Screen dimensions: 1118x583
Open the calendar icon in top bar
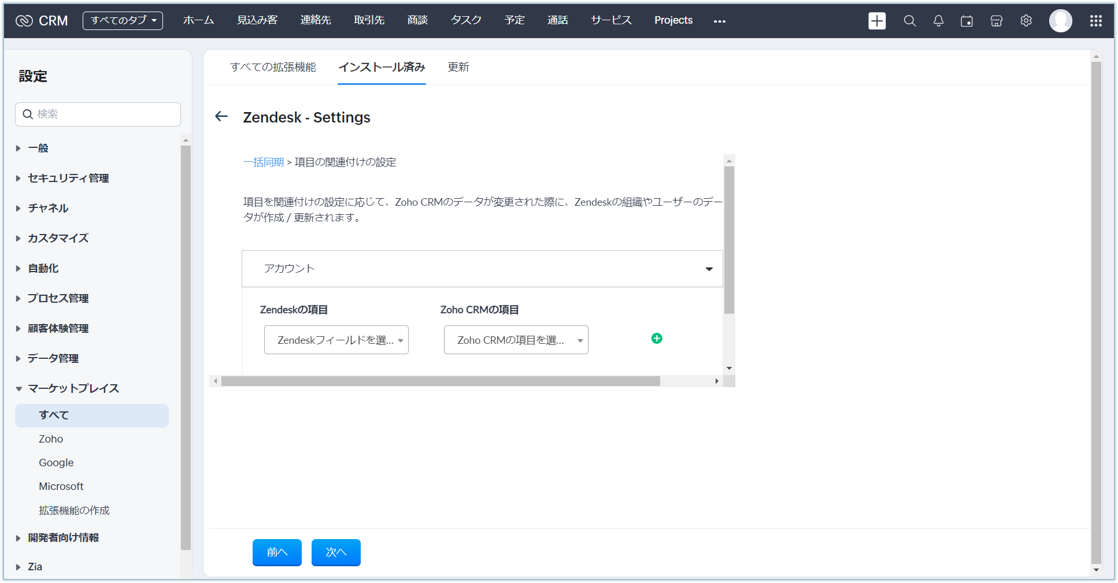(967, 21)
